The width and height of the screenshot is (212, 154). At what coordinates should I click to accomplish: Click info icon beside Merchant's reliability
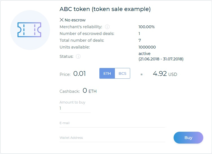click(107, 27)
